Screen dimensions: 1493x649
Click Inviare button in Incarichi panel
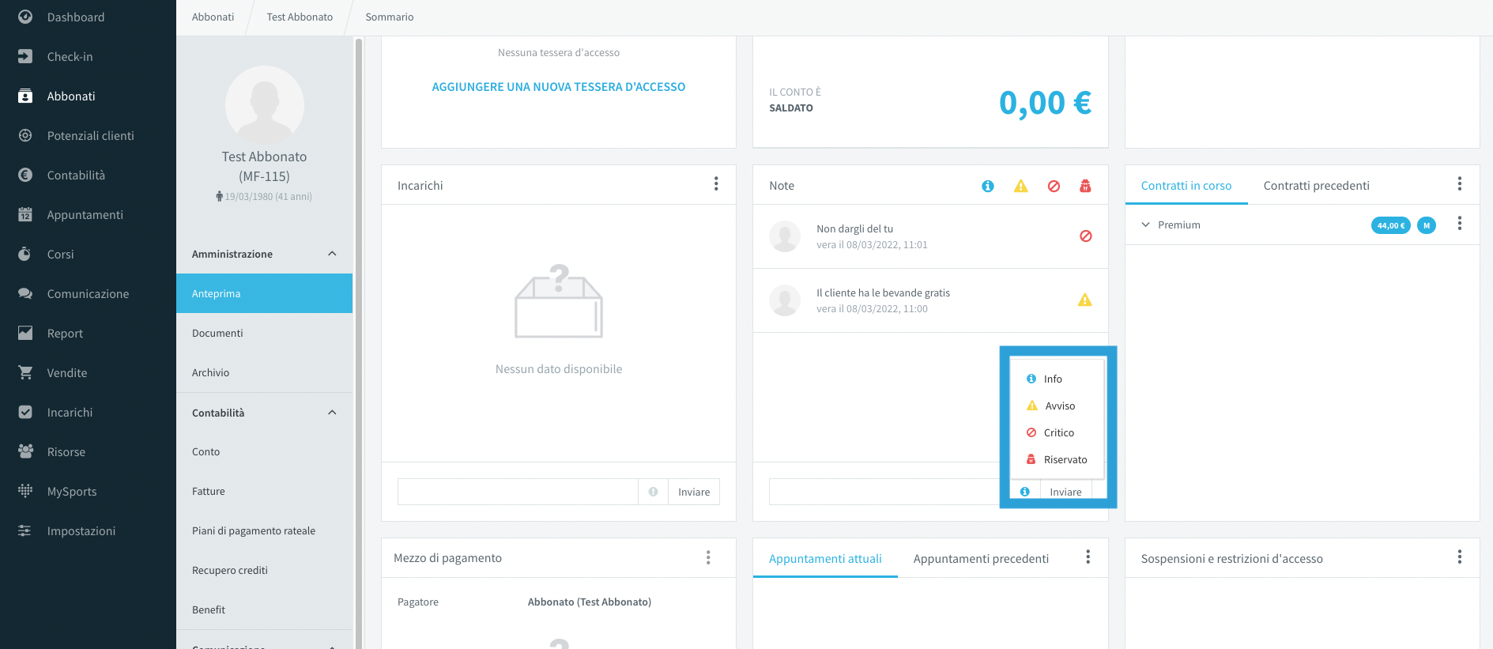click(x=694, y=492)
